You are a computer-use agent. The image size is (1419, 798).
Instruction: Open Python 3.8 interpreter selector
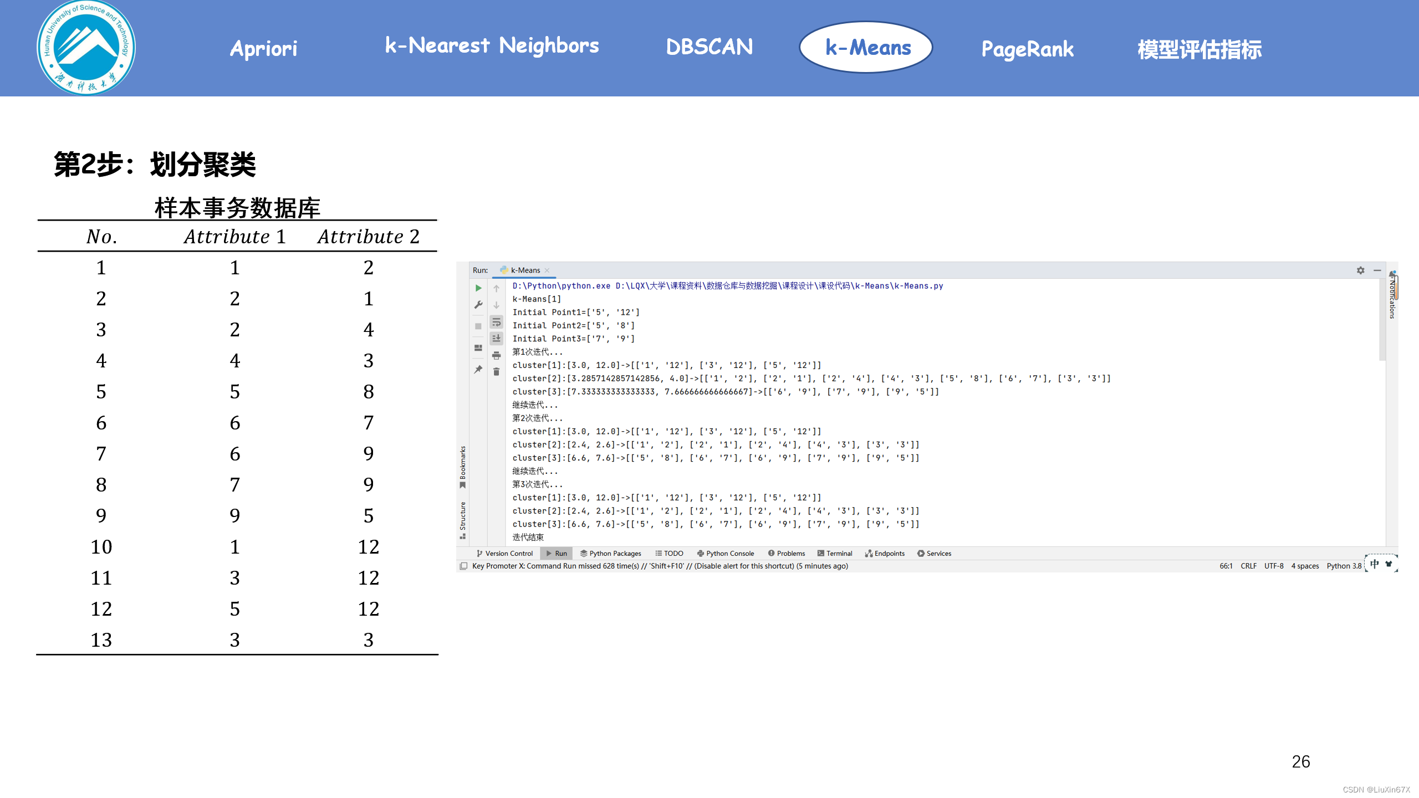(x=1344, y=566)
